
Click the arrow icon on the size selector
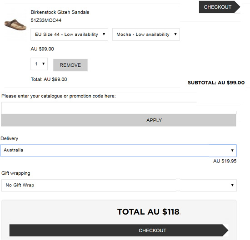point(104,34)
